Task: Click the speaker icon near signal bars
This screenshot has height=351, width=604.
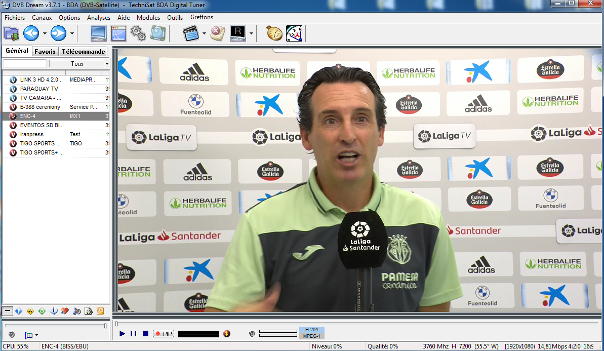Action: pyautogui.click(x=252, y=334)
